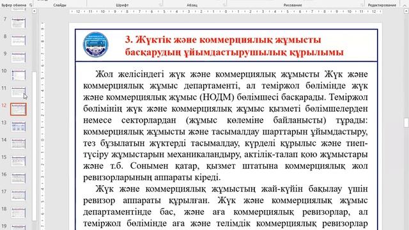Select slide 10 thumbnail
This screenshot has height=230, width=409.
click(x=19, y=75)
